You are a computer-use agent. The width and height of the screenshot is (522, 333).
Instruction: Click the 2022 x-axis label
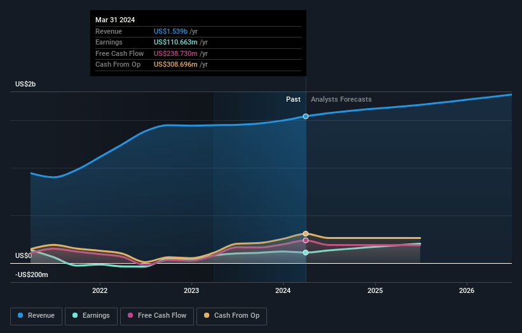tap(100, 291)
